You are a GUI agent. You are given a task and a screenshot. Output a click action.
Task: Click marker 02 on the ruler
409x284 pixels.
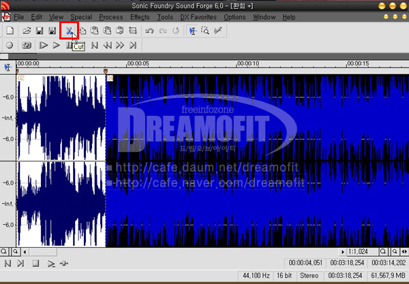[x=17, y=71]
